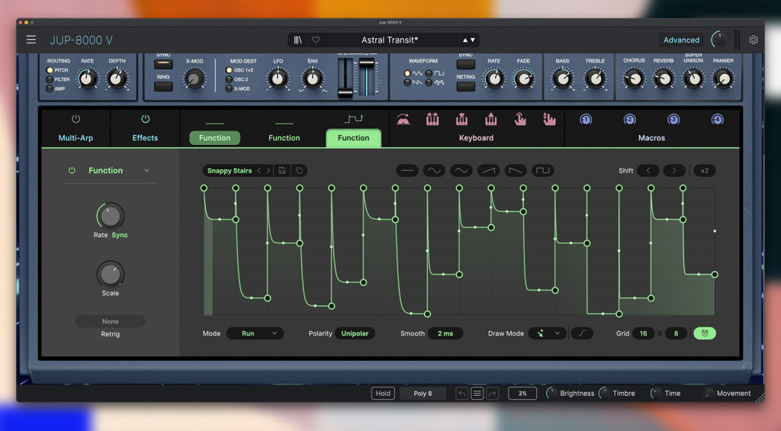Choose ramp up shape preset

pos(488,170)
